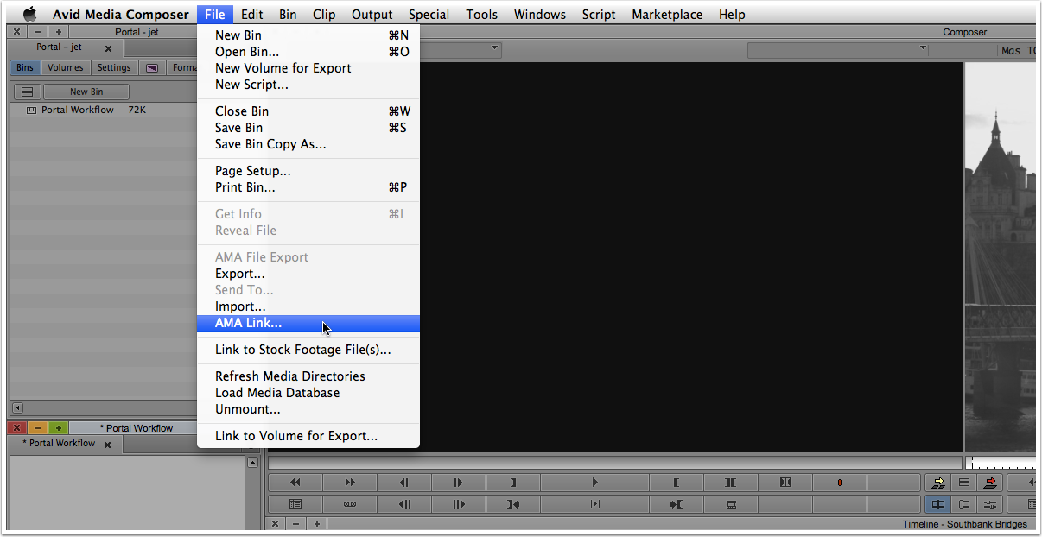Select Save Bin Copy As...
Screen dimensions: 1042x537
coord(308,144)
